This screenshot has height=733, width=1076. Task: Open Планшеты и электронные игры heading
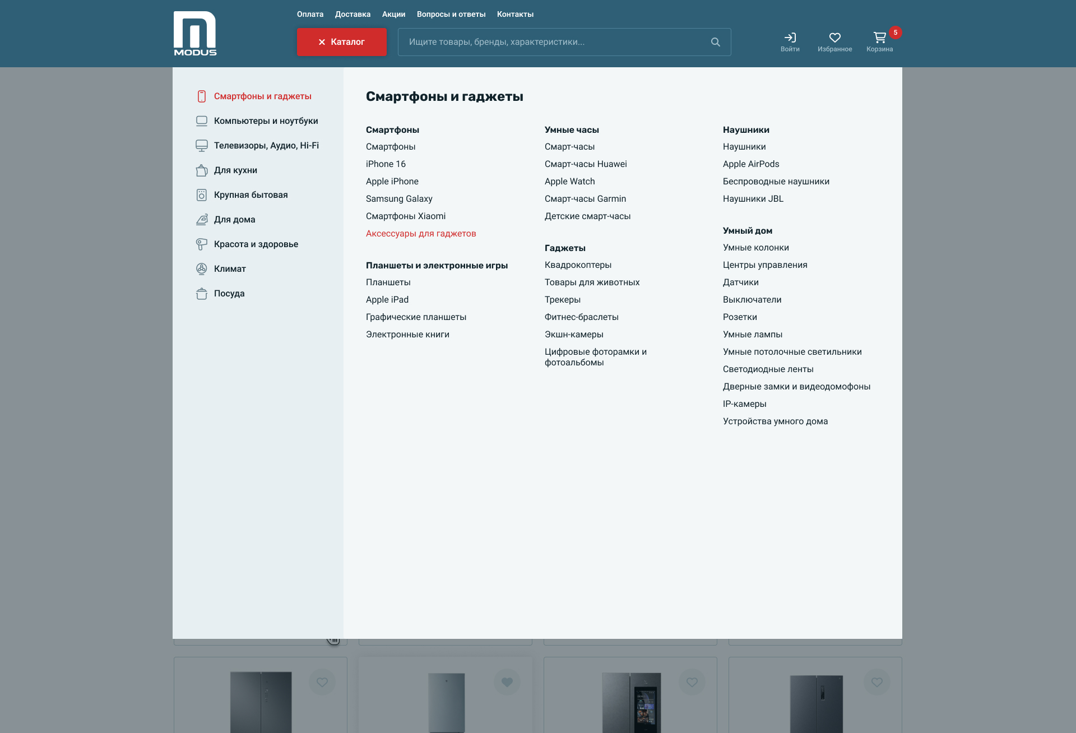pos(437,266)
